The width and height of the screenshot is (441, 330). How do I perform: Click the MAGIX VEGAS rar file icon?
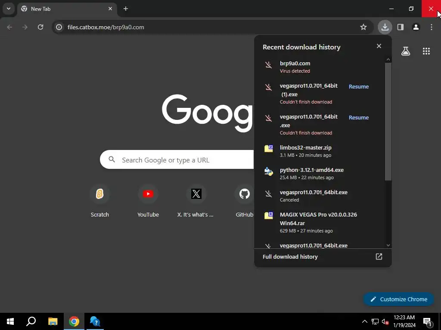[x=269, y=216]
